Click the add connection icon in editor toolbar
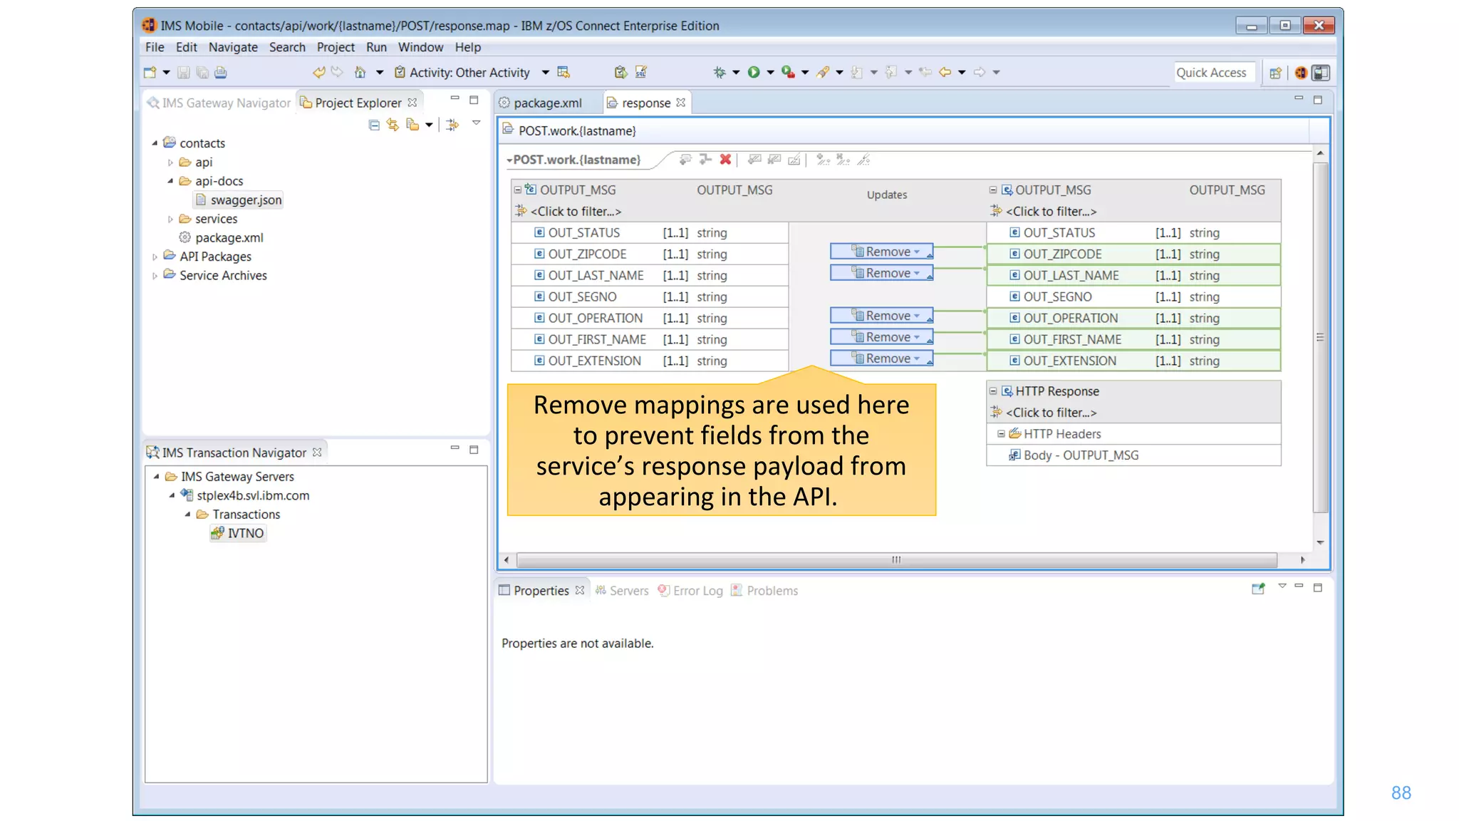The width and height of the screenshot is (1459, 821). click(x=705, y=159)
